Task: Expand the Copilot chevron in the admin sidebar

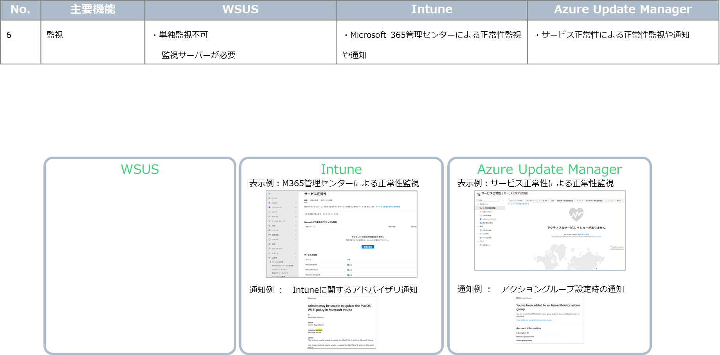Action: 296,203
